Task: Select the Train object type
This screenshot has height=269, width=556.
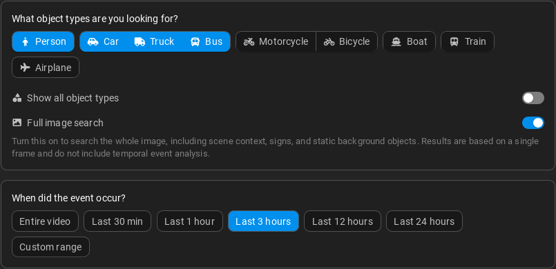Action: (468, 41)
